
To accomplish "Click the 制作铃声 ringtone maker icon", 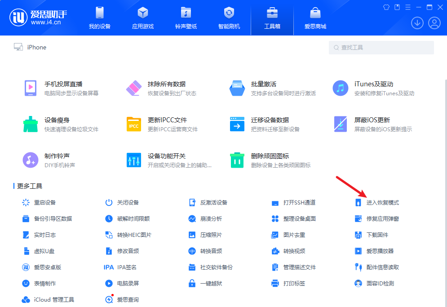I will click(30, 160).
